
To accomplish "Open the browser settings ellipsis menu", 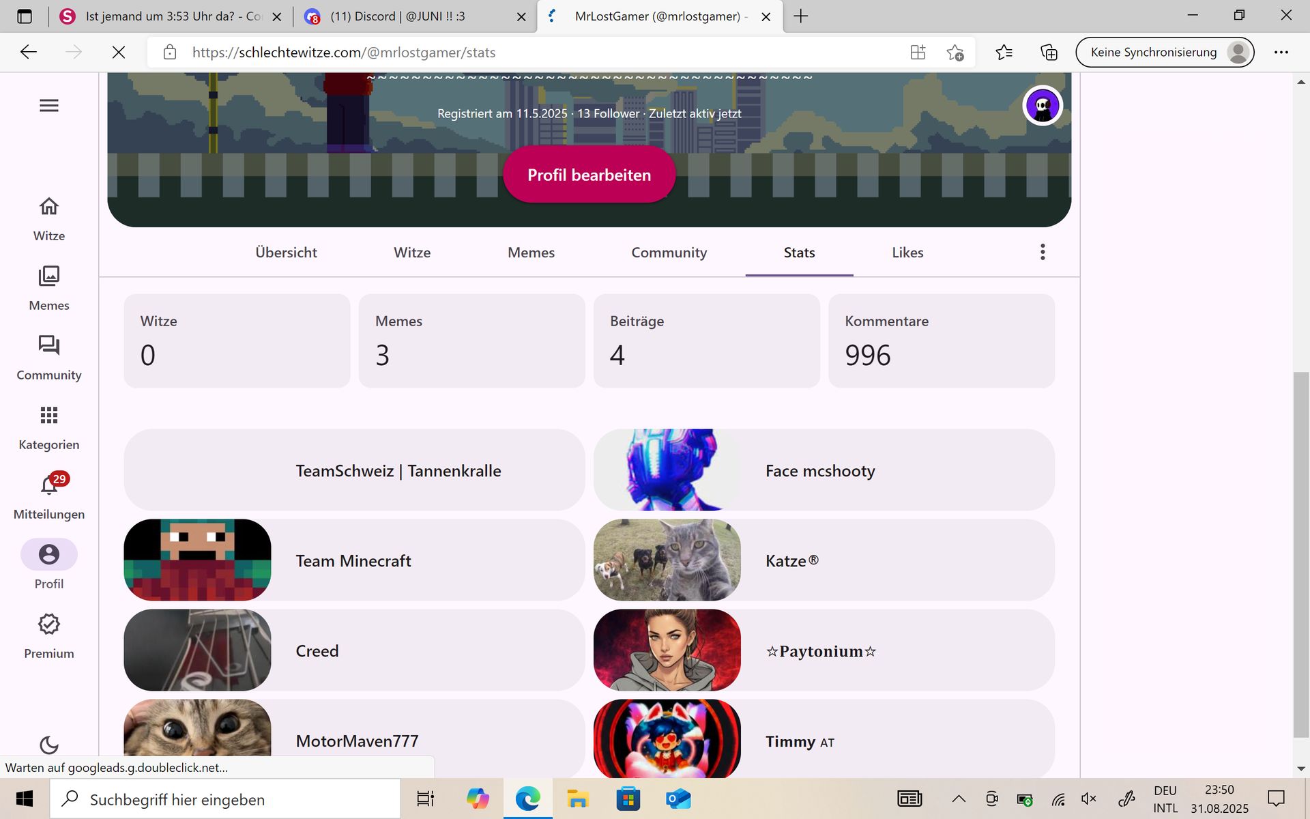I will [x=1281, y=53].
